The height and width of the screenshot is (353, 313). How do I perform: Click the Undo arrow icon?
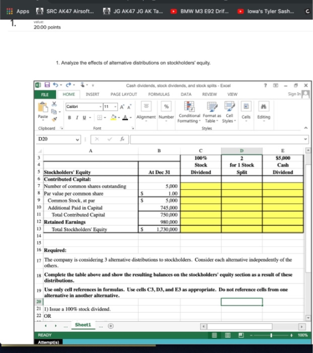coord(55,85)
